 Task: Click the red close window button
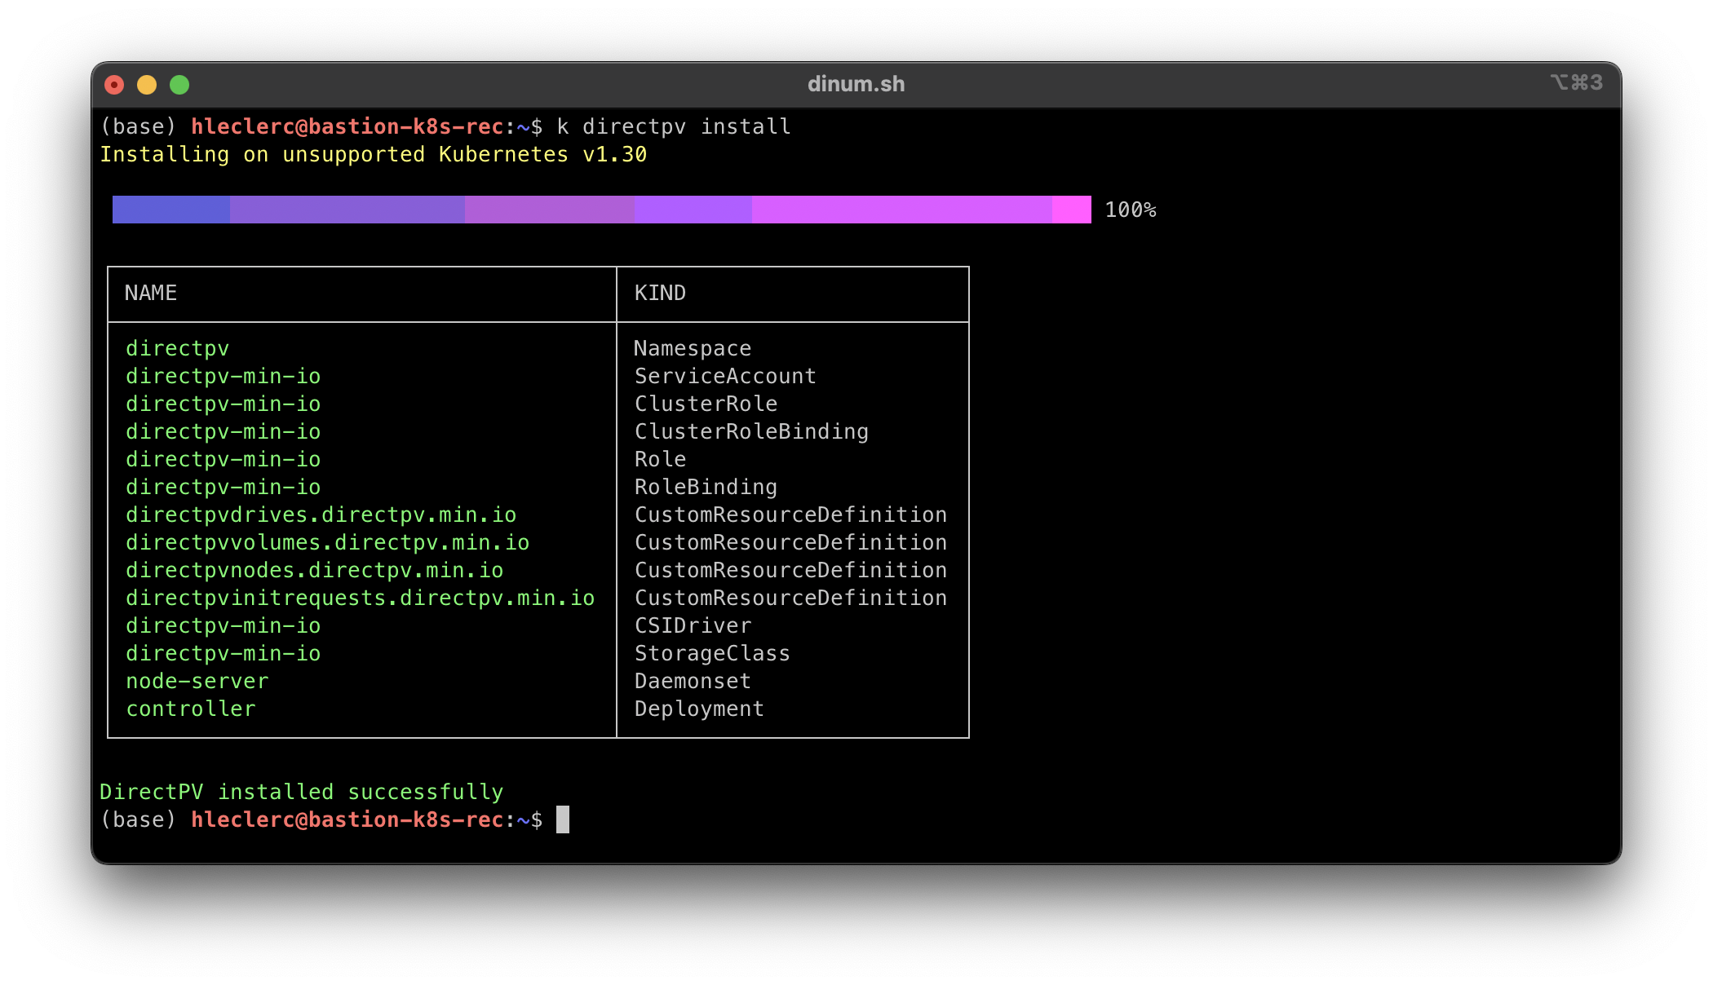(x=115, y=85)
